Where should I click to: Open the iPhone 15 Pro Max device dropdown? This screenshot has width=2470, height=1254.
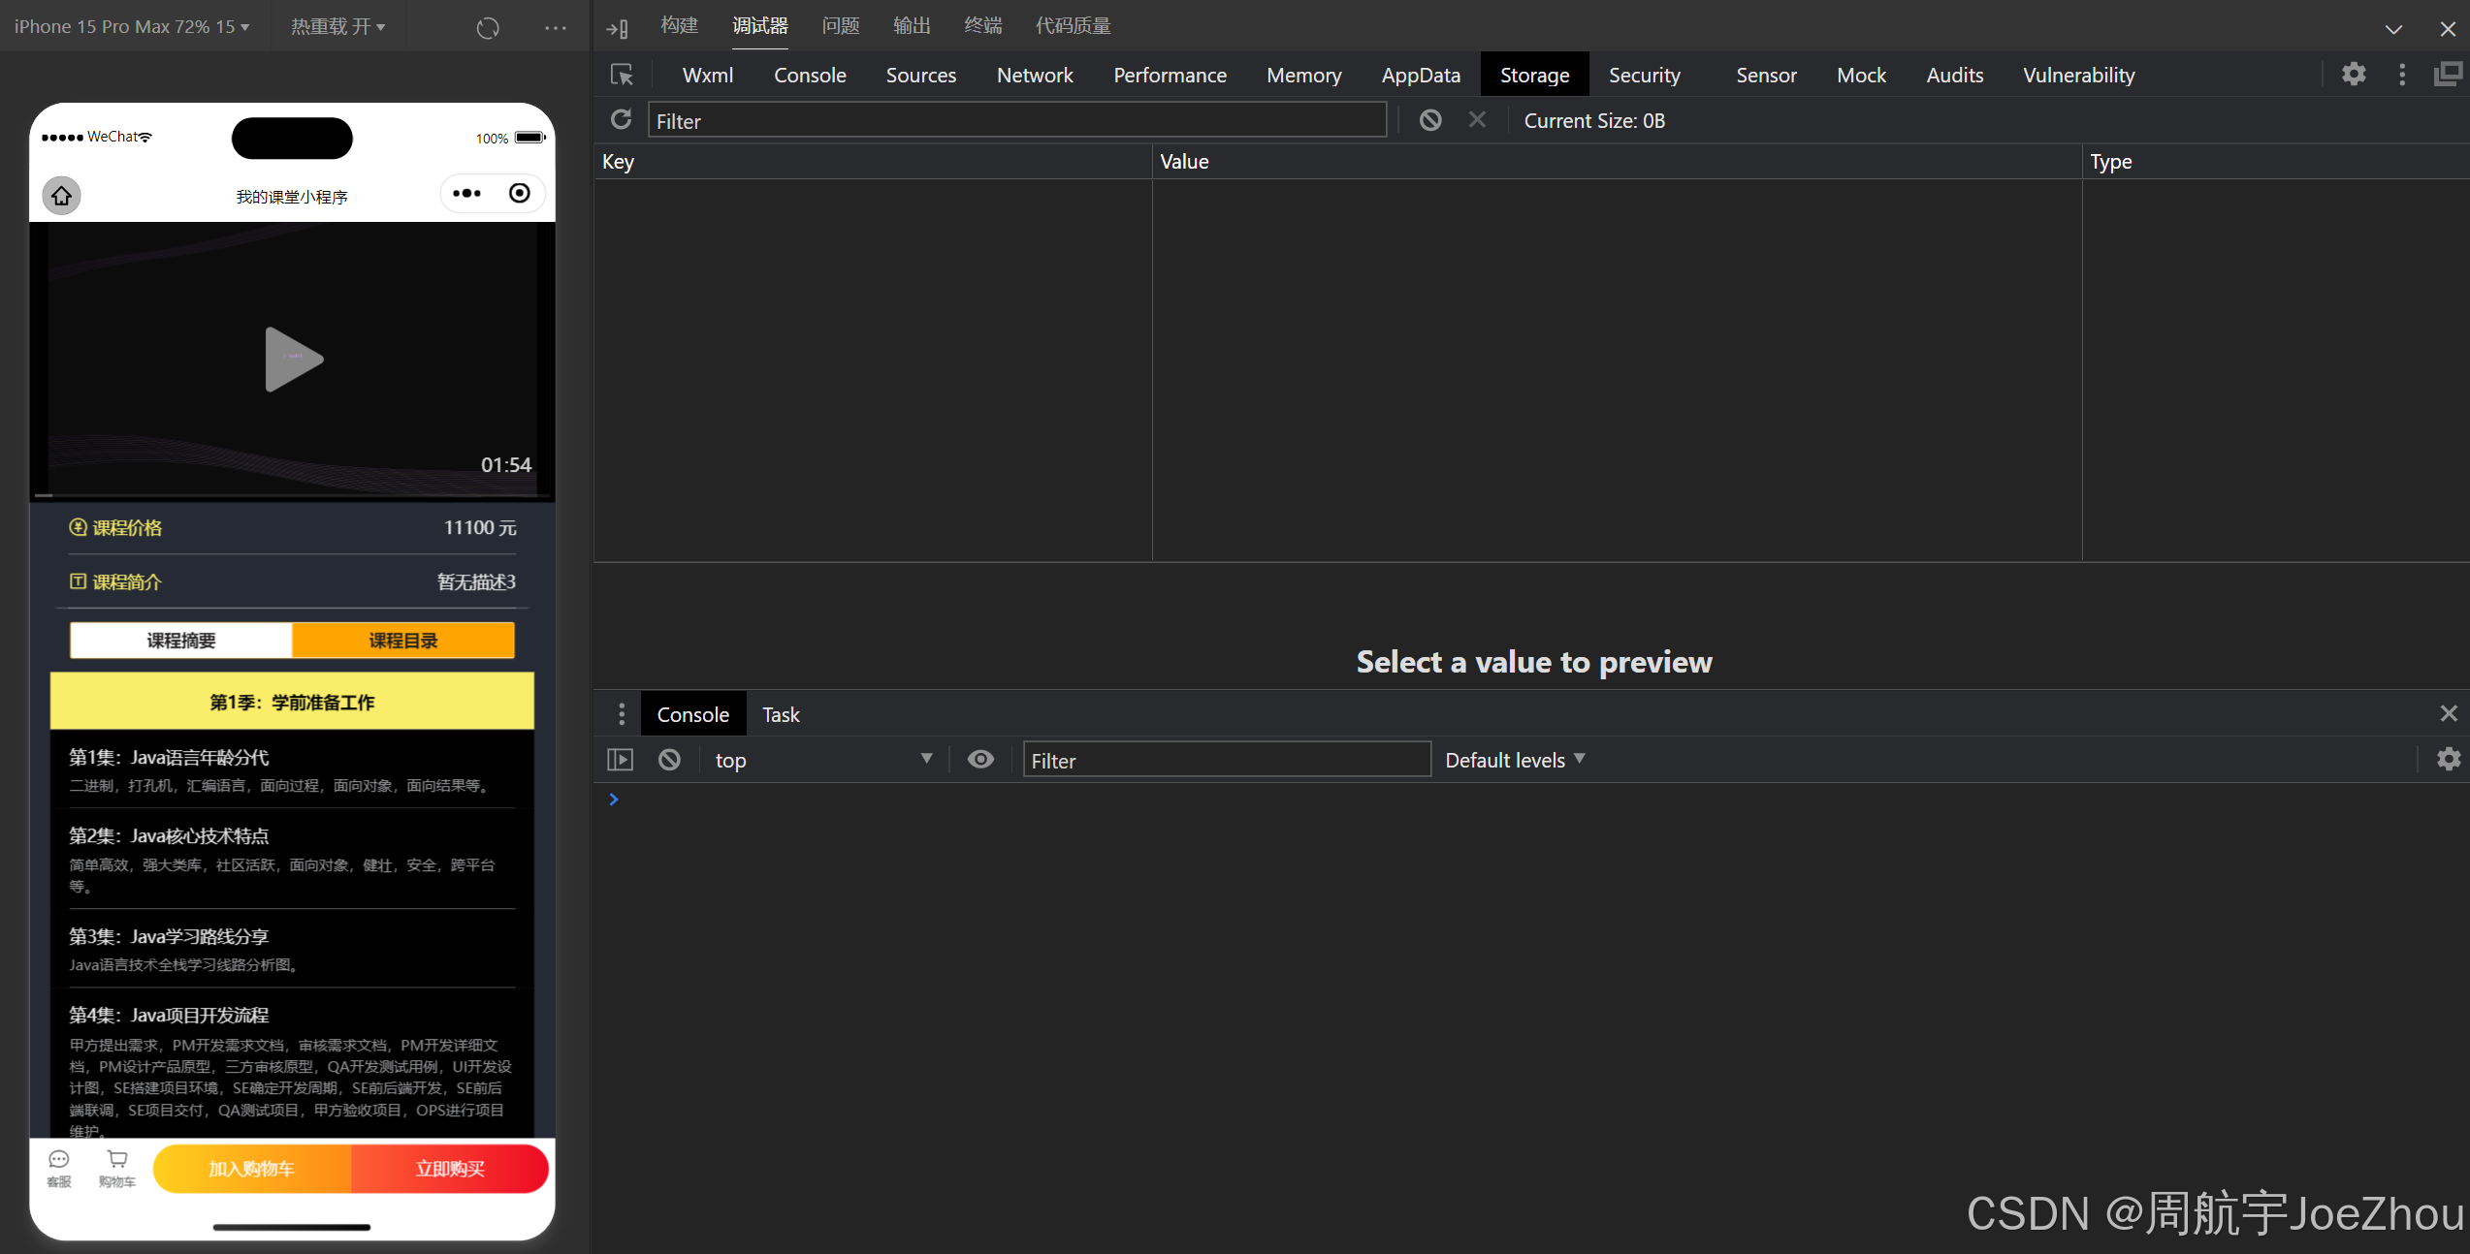click(132, 27)
